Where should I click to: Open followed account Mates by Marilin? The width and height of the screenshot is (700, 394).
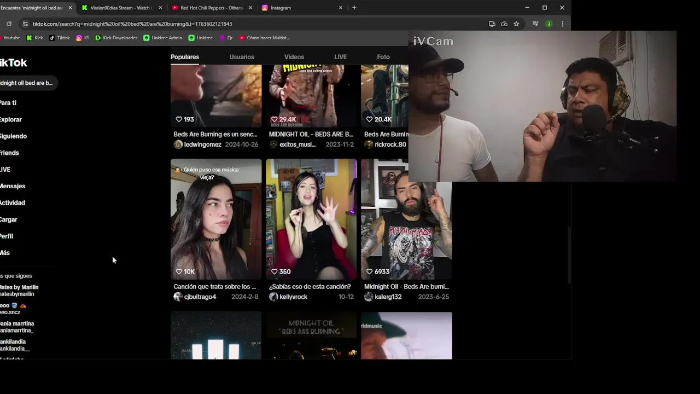tap(19, 291)
